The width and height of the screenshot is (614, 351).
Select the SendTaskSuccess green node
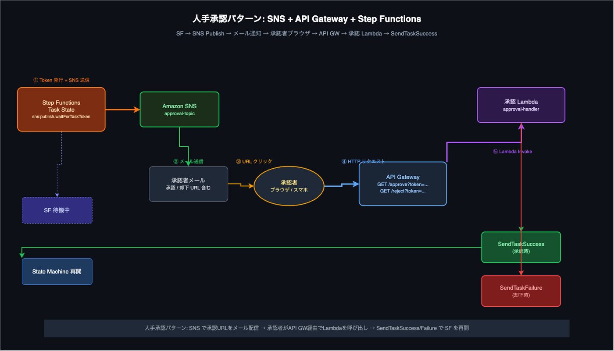click(521, 247)
